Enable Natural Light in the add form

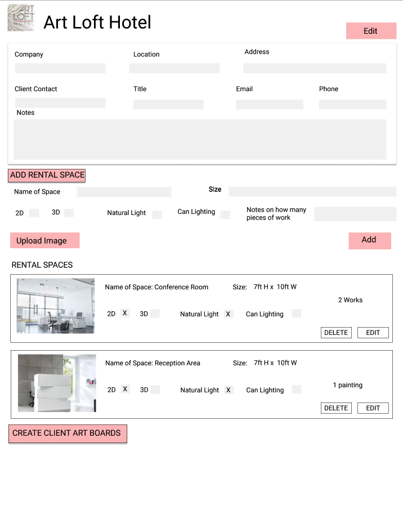pos(157,214)
